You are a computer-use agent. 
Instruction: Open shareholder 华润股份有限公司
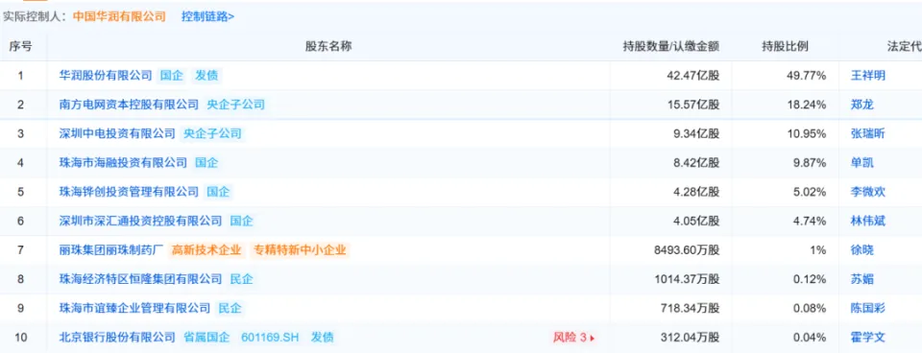106,75
